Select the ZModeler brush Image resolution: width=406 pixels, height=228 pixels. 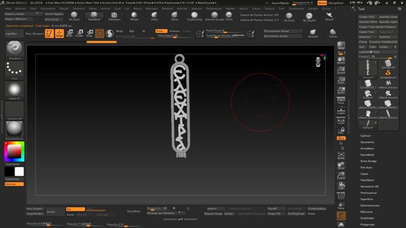point(114,16)
